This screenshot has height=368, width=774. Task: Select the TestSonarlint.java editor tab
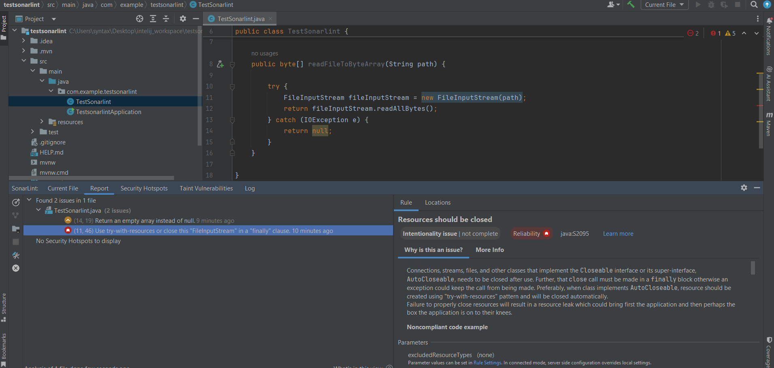coord(240,19)
